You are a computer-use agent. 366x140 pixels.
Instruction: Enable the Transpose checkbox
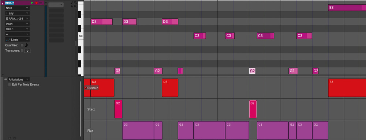click(x=22, y=50)
